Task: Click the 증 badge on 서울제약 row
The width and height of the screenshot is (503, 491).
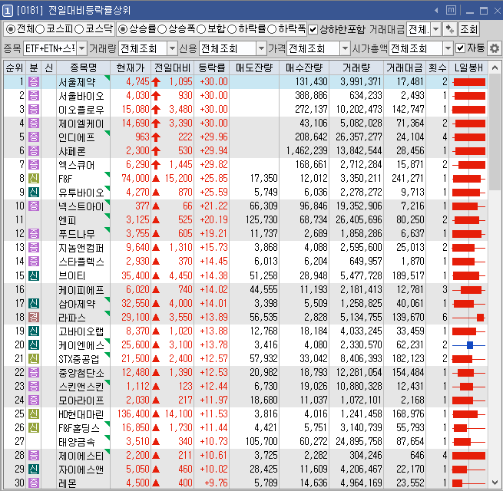Action: pos(34,82)
